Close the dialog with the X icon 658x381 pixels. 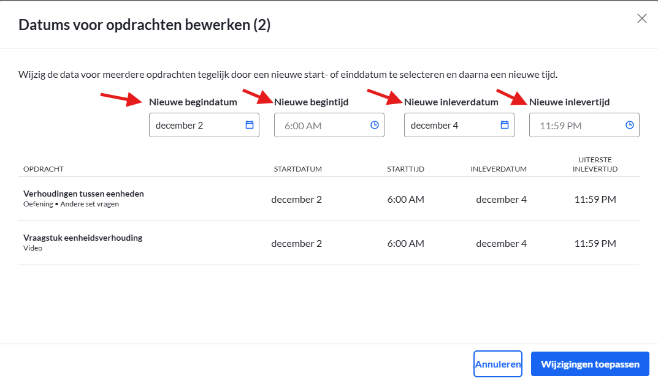[641, 18]
